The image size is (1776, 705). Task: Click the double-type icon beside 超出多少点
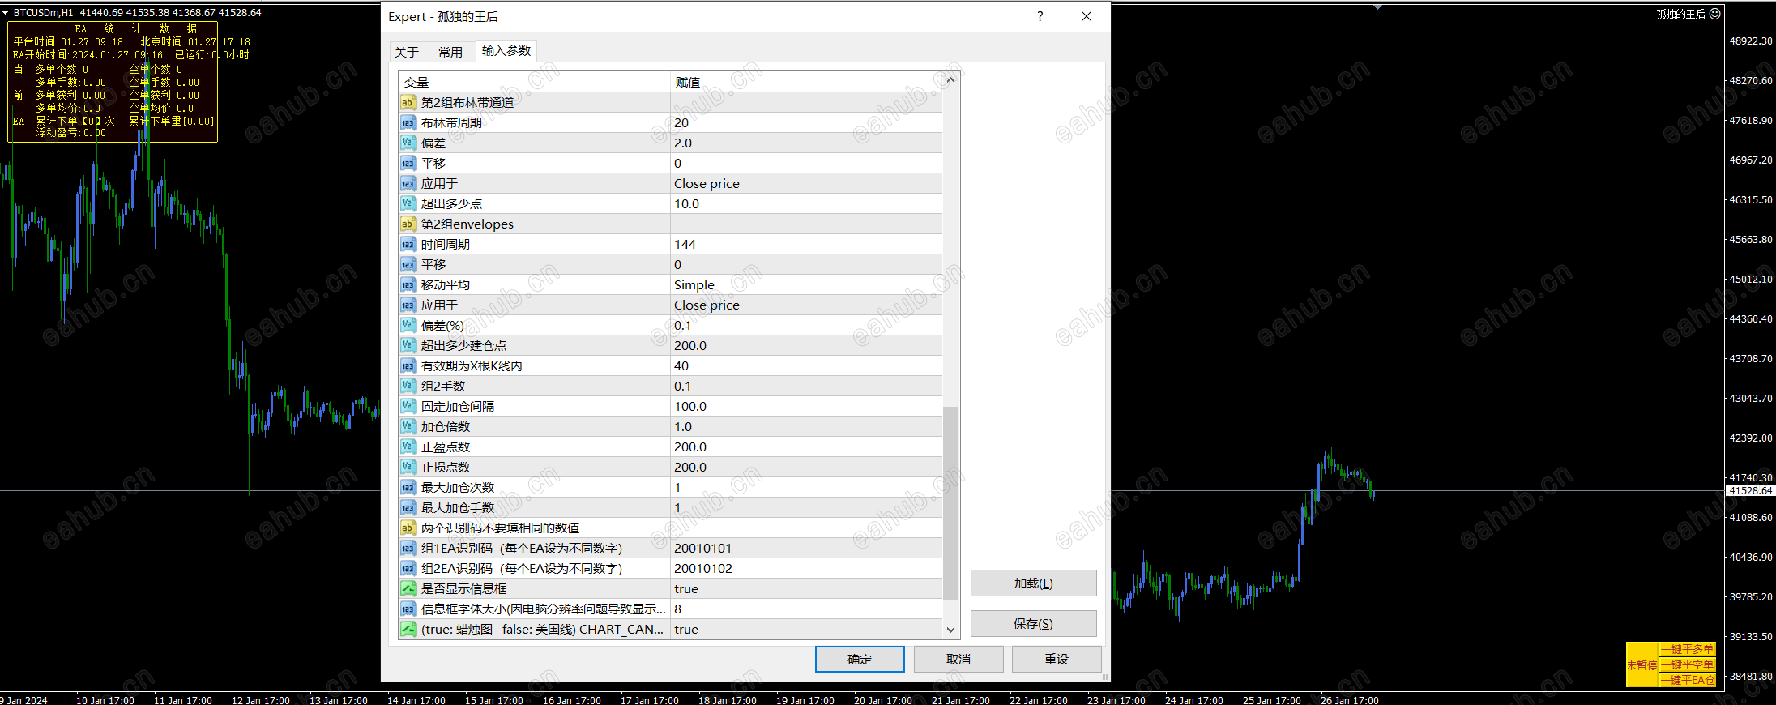click(408, 204)
